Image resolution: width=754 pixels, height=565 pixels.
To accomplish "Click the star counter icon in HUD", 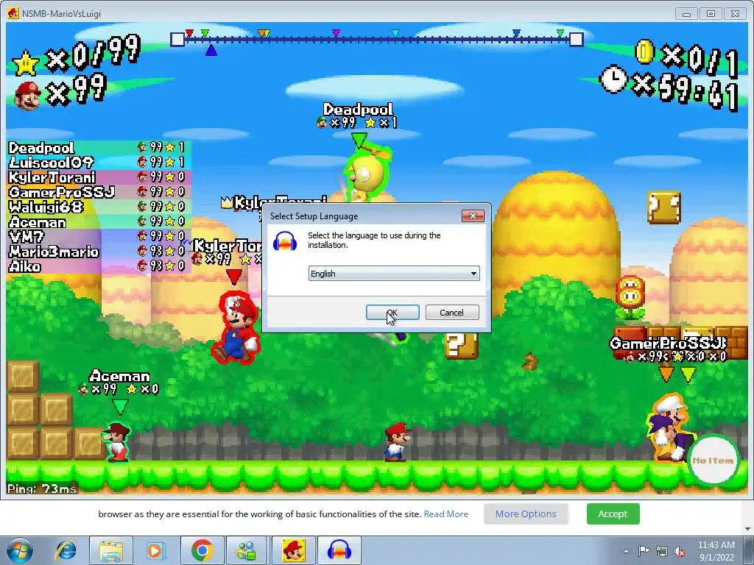I will pos(26,63).
